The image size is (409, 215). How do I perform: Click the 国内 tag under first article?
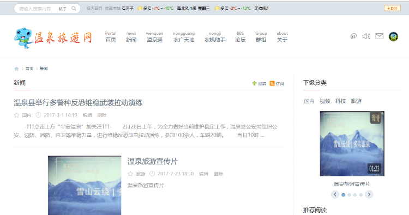[27, 115]
